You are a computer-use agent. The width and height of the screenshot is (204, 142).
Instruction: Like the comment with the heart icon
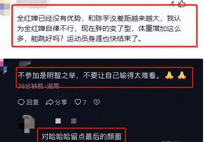tap(78, 102)
